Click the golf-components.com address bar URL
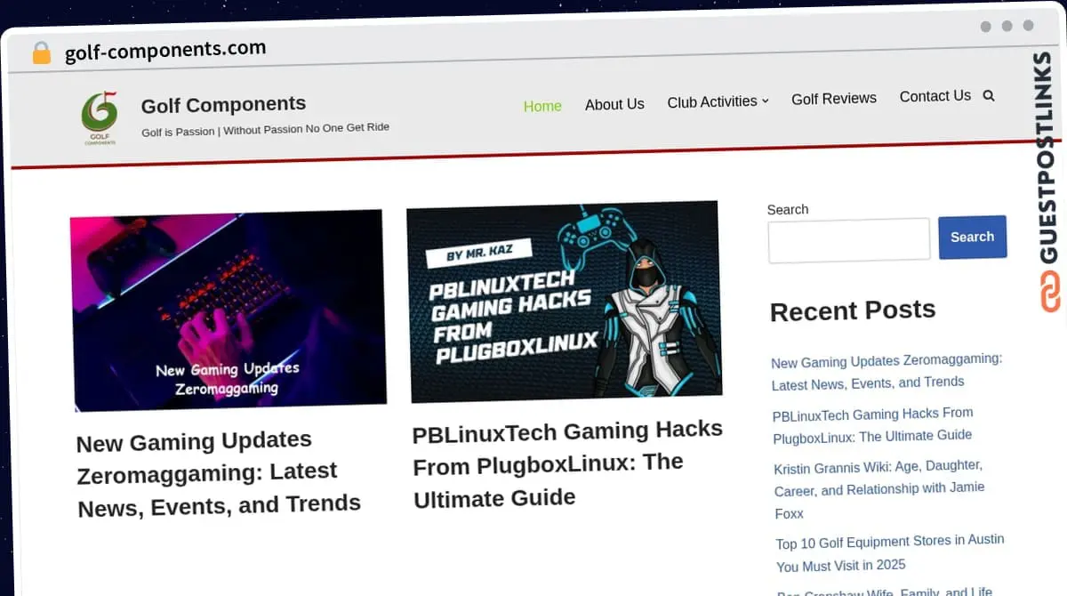This screenshot has width=1067, height=596. 165,51
